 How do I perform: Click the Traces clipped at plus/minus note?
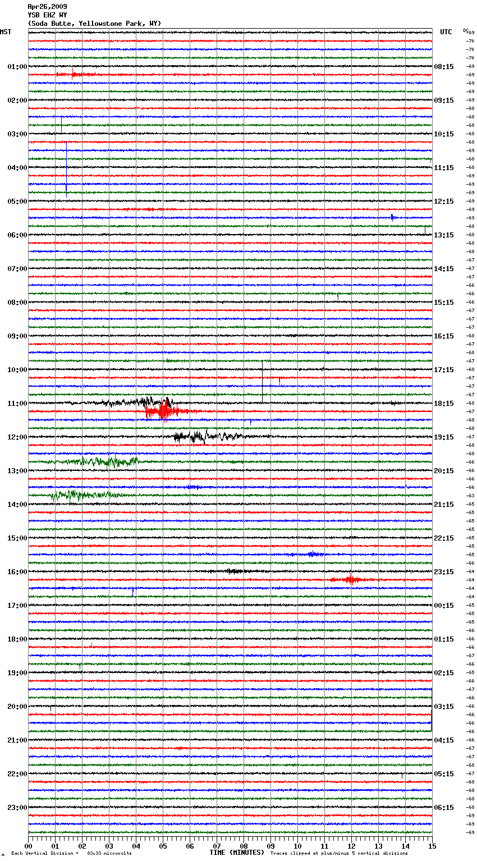point(339,853)
